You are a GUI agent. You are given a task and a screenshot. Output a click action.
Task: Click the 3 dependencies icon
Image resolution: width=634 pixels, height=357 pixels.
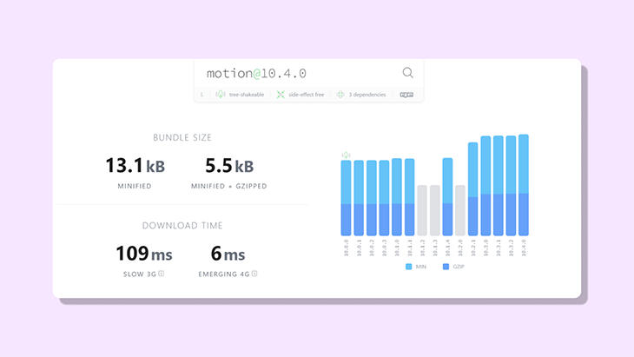340,95
